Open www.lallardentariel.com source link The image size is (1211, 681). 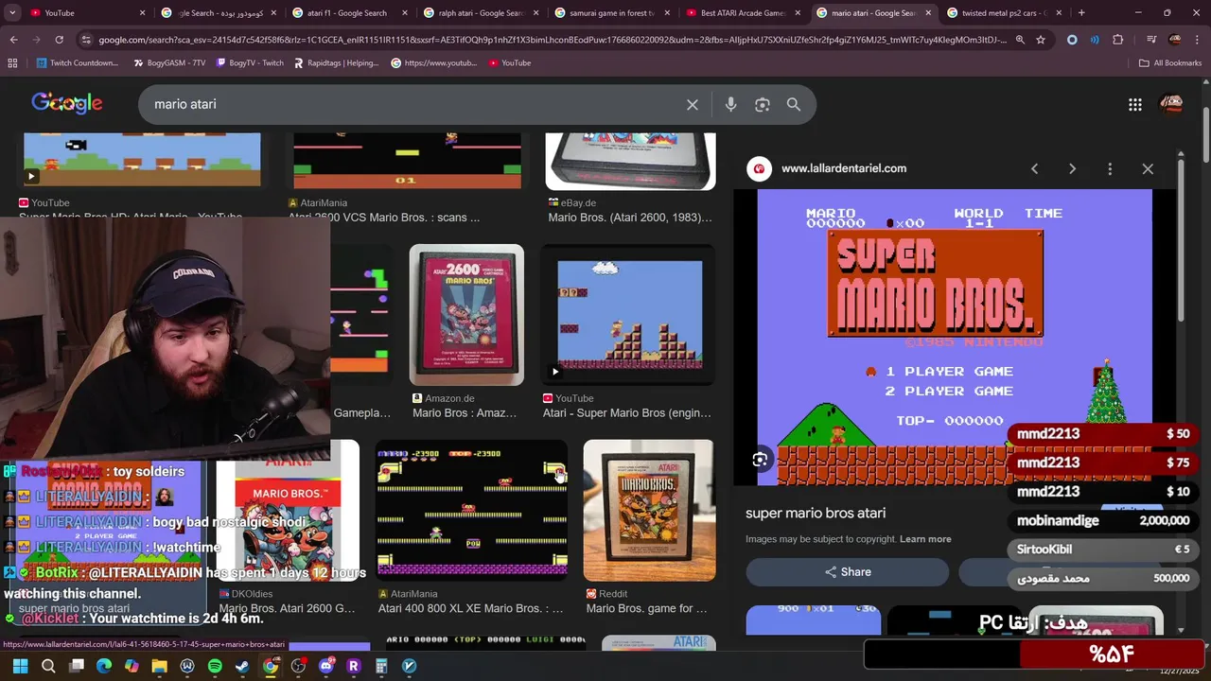coord(844,168)
